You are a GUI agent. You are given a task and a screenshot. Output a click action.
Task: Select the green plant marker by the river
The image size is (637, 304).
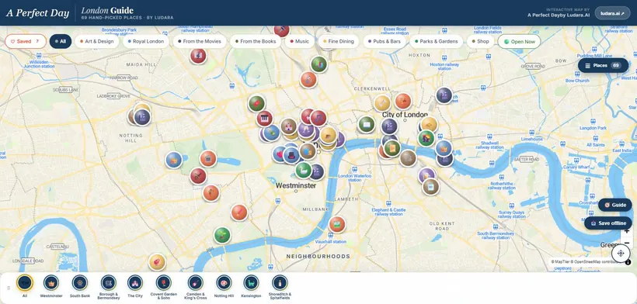222,235
